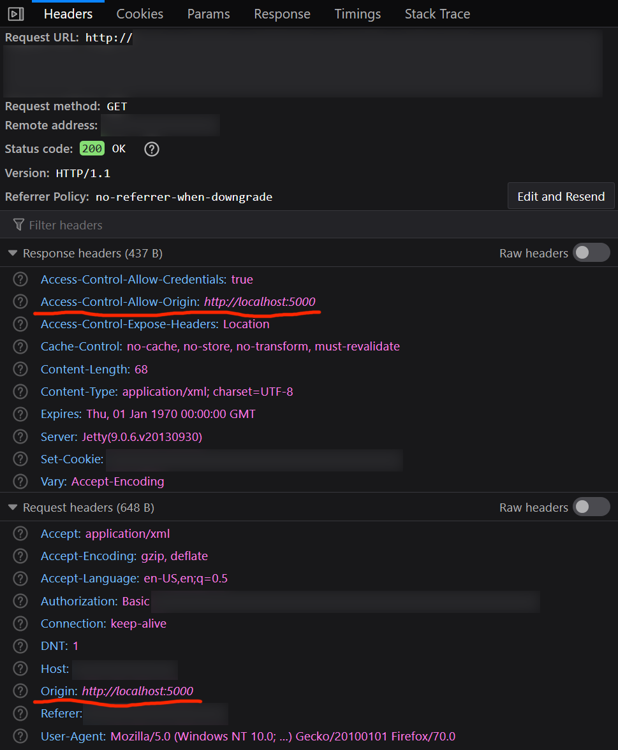
Task: Open help icon beside Host header
Action: 20,668
